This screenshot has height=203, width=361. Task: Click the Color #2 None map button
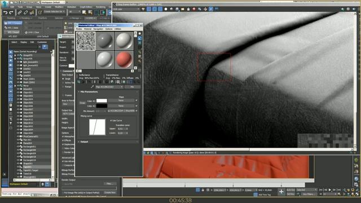tap(121, 106)
